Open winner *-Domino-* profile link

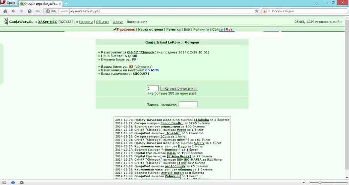(171, 150)
